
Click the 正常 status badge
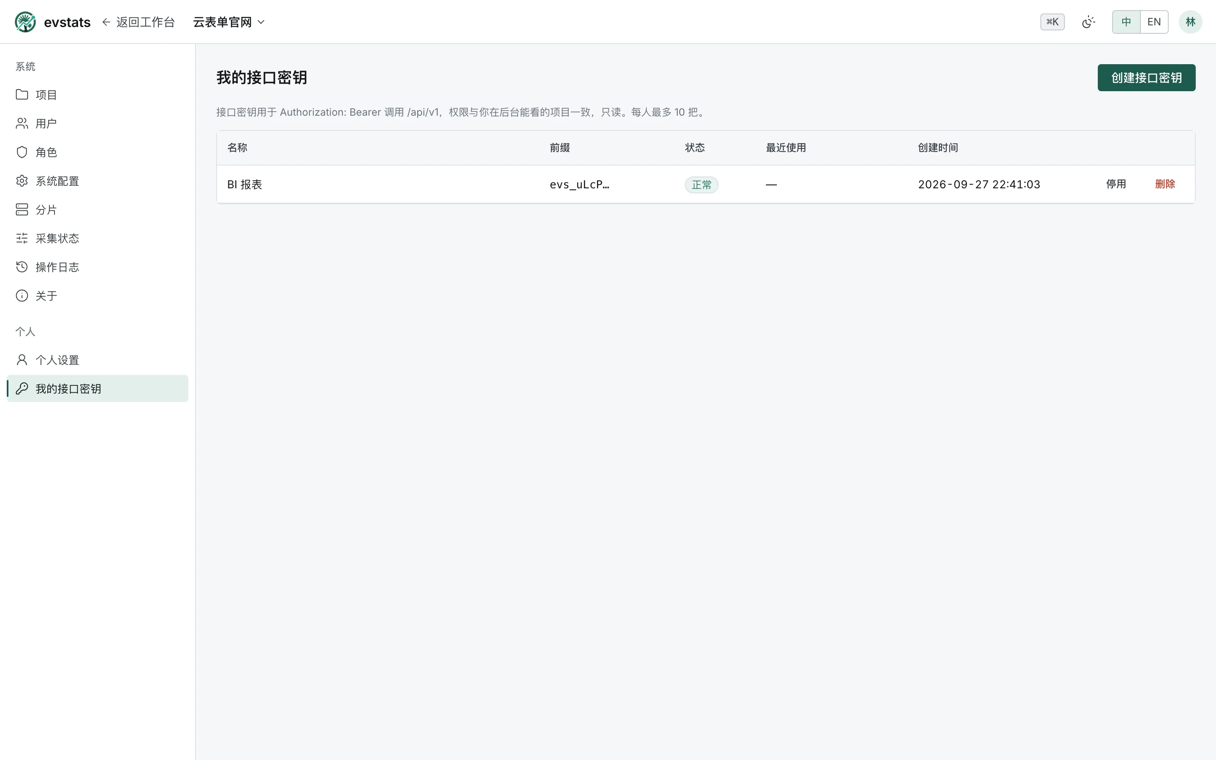click(x=701, y=185)
